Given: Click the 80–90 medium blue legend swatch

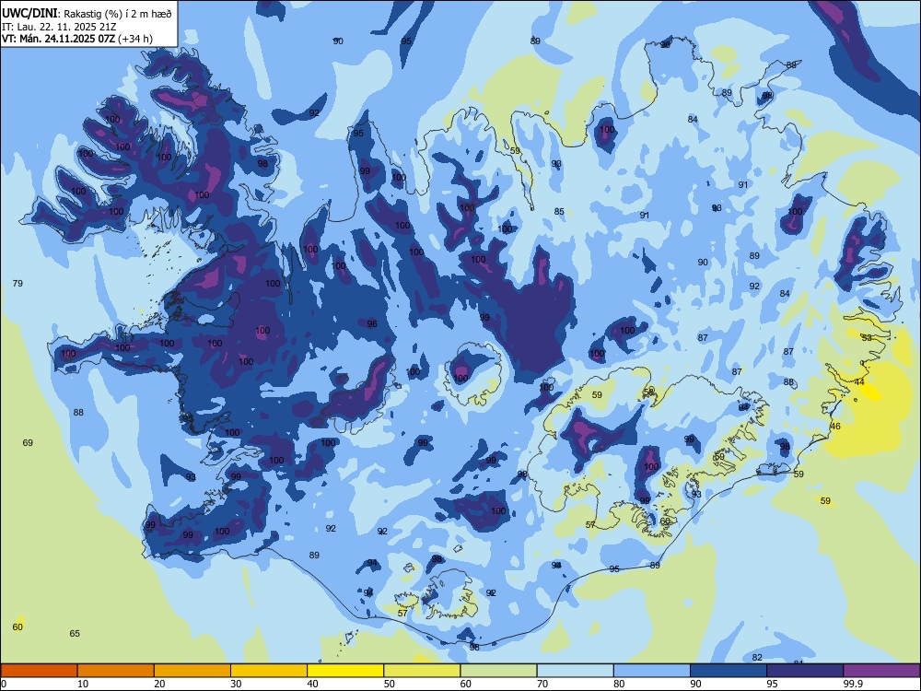Looking at the screenshot, I should point(652,671).
